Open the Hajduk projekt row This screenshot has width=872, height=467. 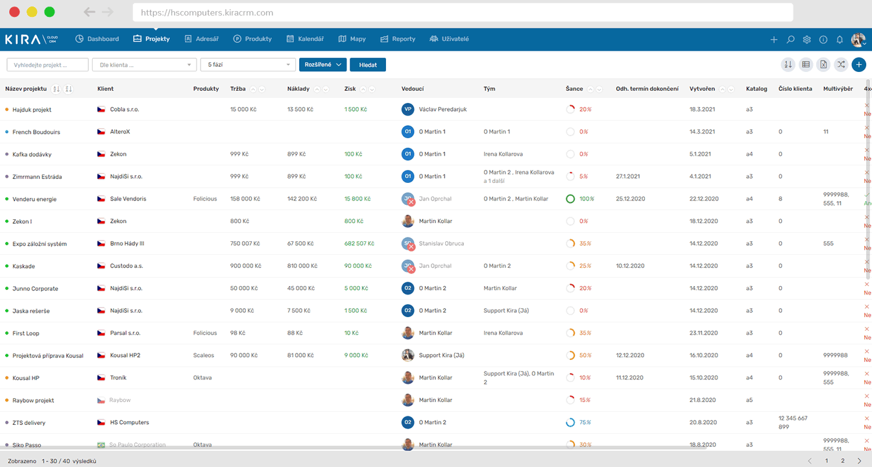tap(32, 110)
